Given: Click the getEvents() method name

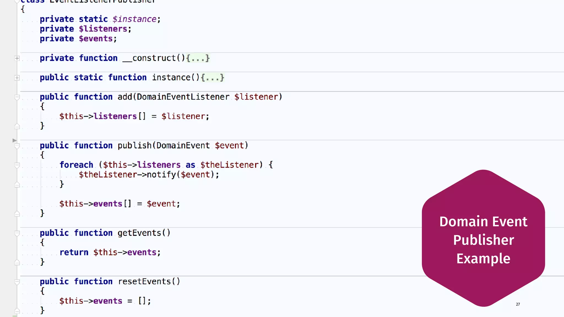Looking at the screenshot, I should (x=144, y=233).
